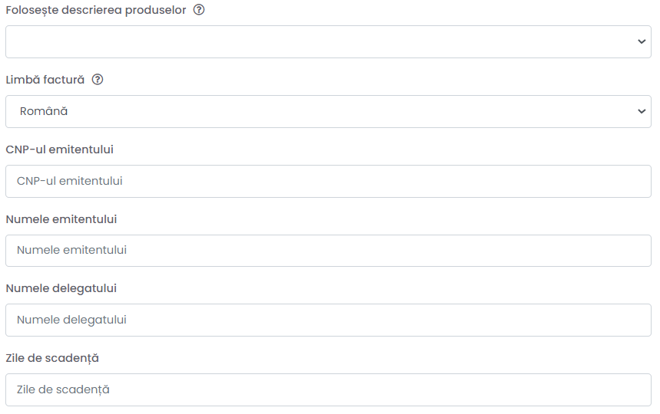Click into the Numele emitentului text box
The image size is (660, 414).
[x=328, y=250]
